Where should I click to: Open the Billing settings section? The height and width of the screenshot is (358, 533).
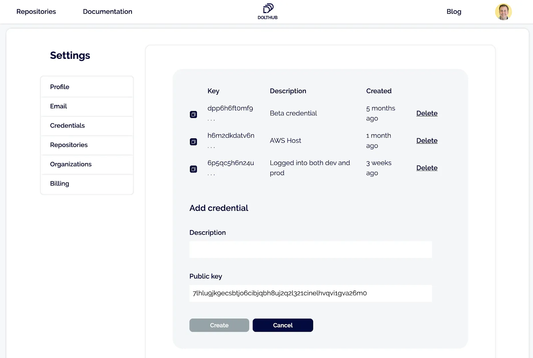[59, 183]
